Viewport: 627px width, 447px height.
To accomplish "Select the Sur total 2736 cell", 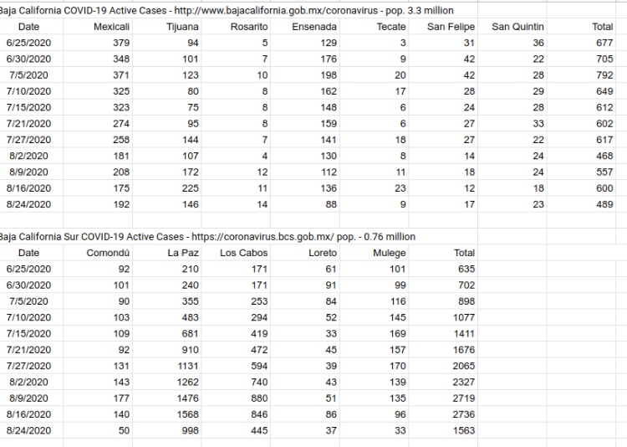I will tap(443, 414).
